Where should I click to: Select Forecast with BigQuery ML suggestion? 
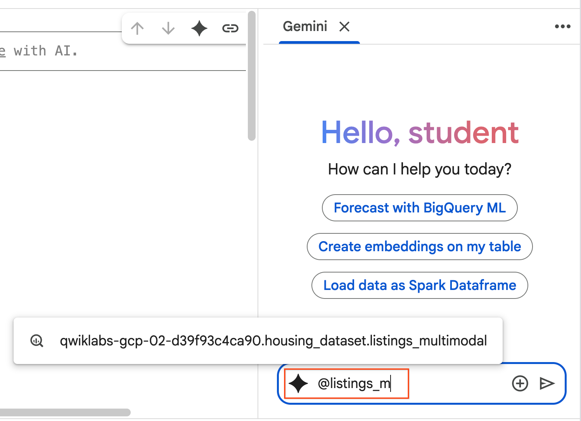click(420, 208)
